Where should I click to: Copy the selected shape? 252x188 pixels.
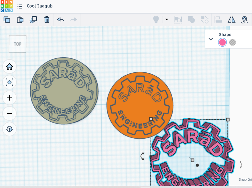coord(7,20)
